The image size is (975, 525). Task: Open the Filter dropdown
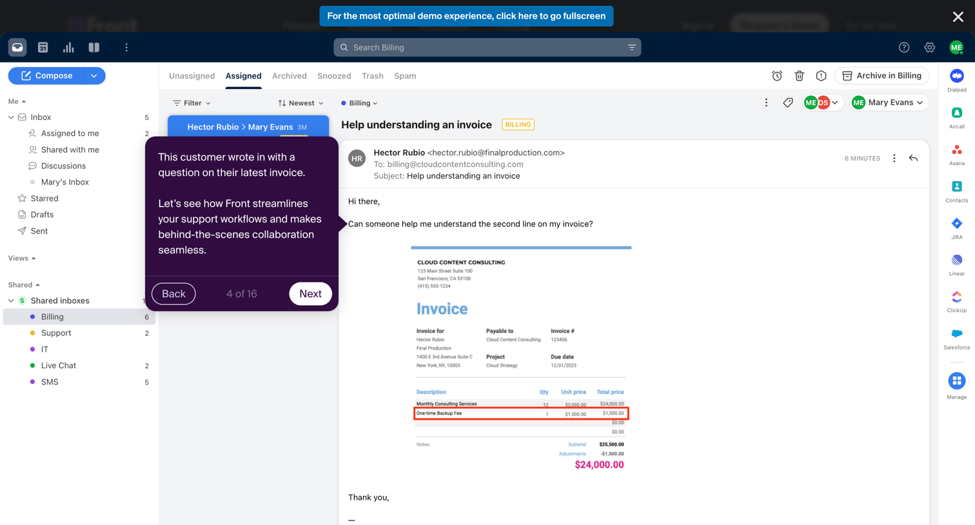(x=192, y=103)
